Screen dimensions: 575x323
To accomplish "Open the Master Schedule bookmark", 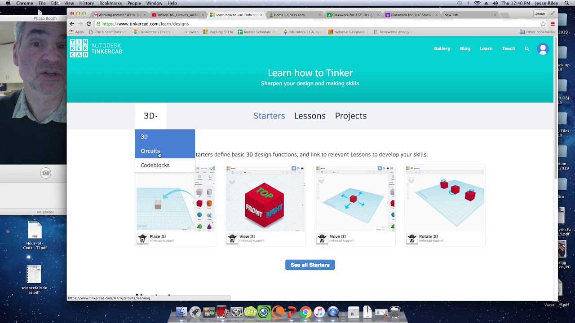I will (x=257, y=32).
